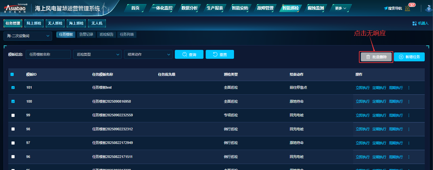Open three-dot menu for template 97
The height and width of the screenshot is (170, 433).
pyautogui.click(x=409, y=143)
